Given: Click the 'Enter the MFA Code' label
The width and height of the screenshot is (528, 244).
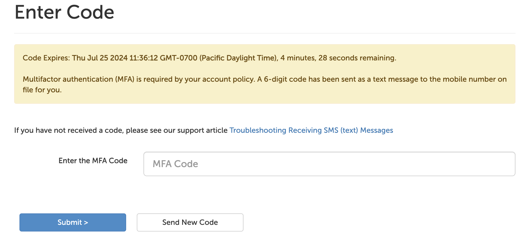Looking at the screenshot, I should coord(93,161).
